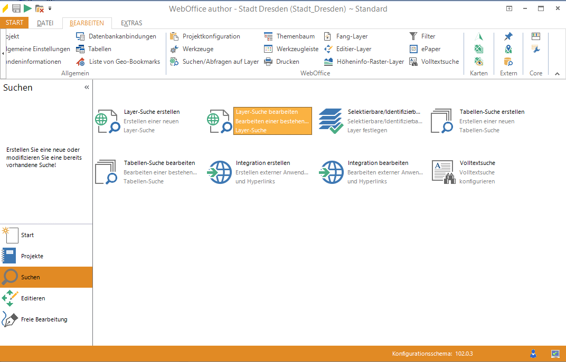Click the blue pushpin icon in Extern group
The image size is (566, 362).
tap(508, 36)
